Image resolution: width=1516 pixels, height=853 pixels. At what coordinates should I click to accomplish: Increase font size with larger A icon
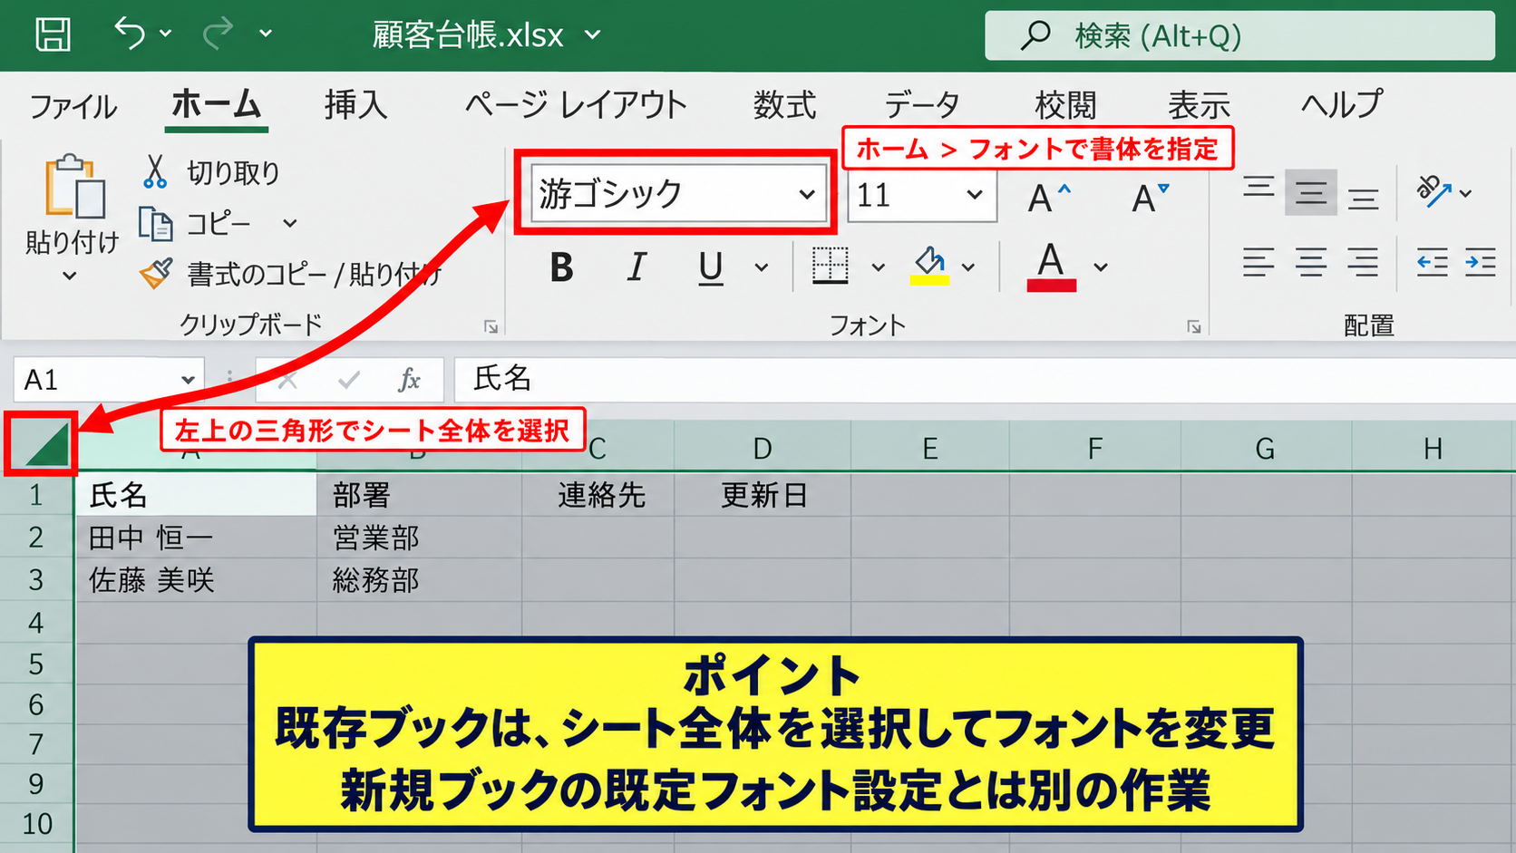1049,197
